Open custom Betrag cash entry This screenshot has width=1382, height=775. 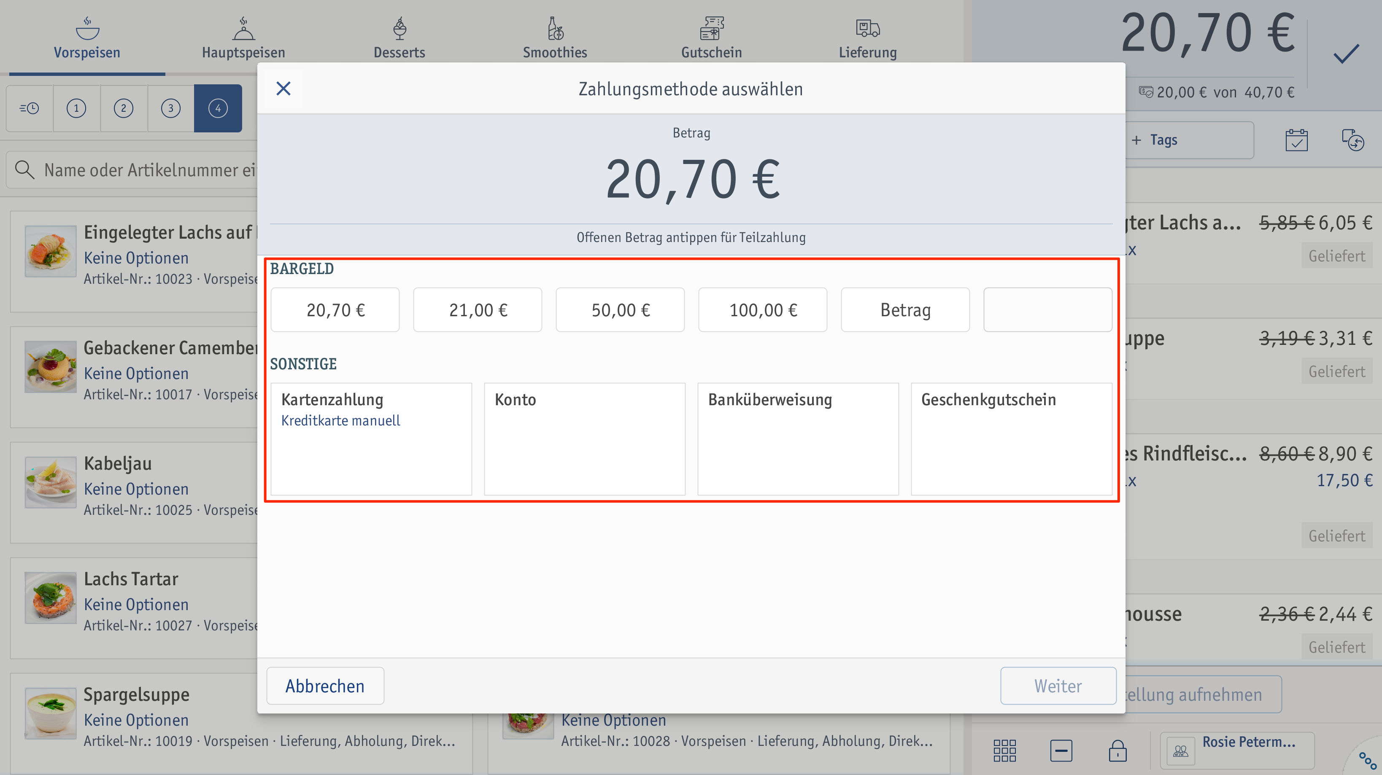click(x=905, y=310)
